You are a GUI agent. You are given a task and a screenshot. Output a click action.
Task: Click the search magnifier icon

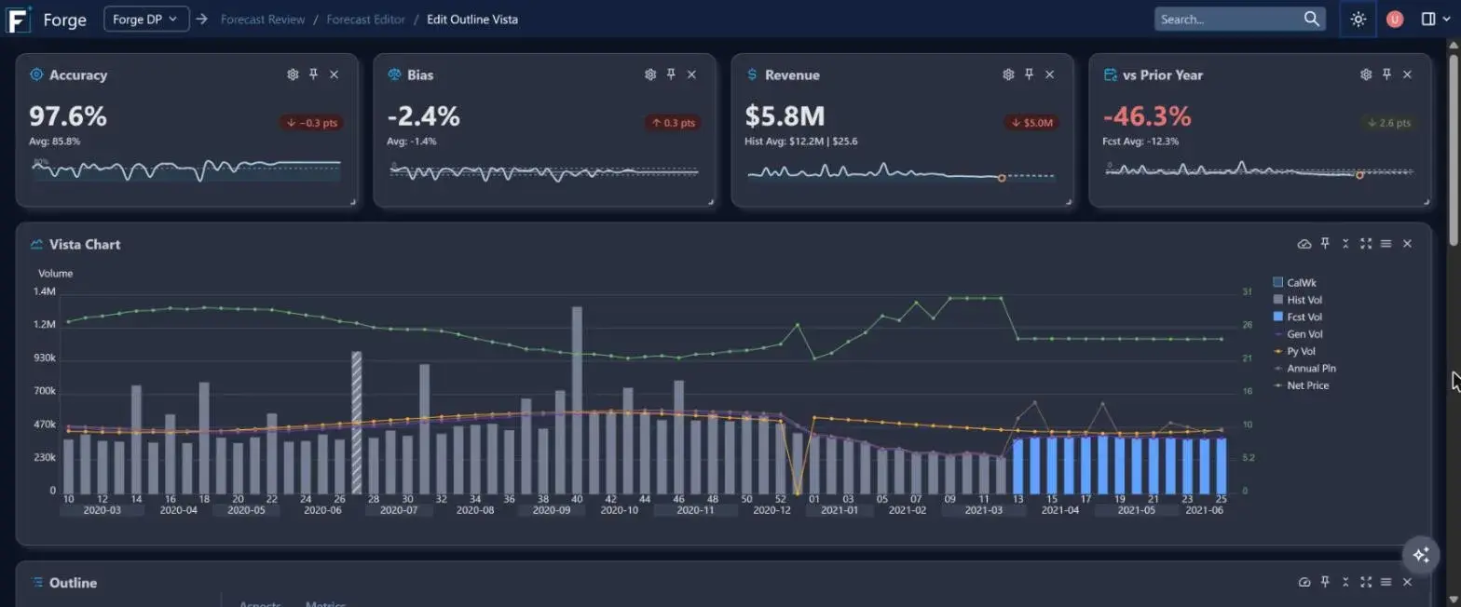[1312, 19]
